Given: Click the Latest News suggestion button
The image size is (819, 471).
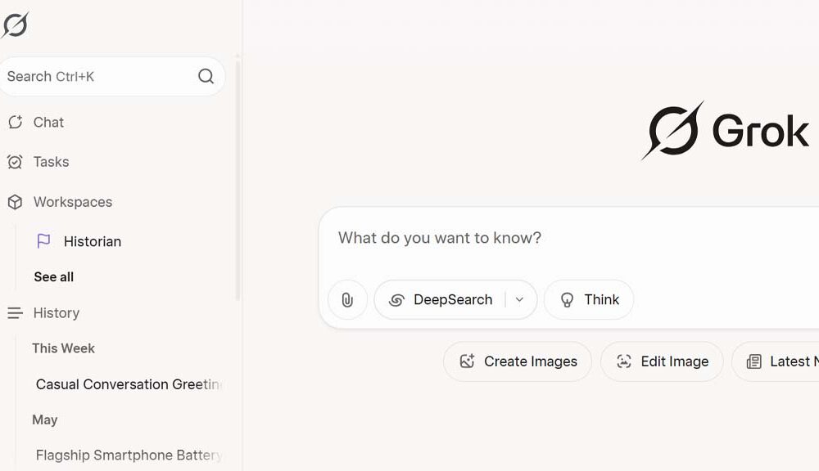Looking at the screenshot, I should pos(775,361).
